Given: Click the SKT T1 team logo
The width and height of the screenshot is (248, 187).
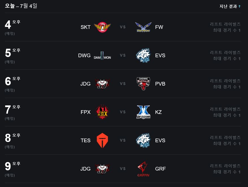Looking at the screenshot, I should (x=102, y=27).
